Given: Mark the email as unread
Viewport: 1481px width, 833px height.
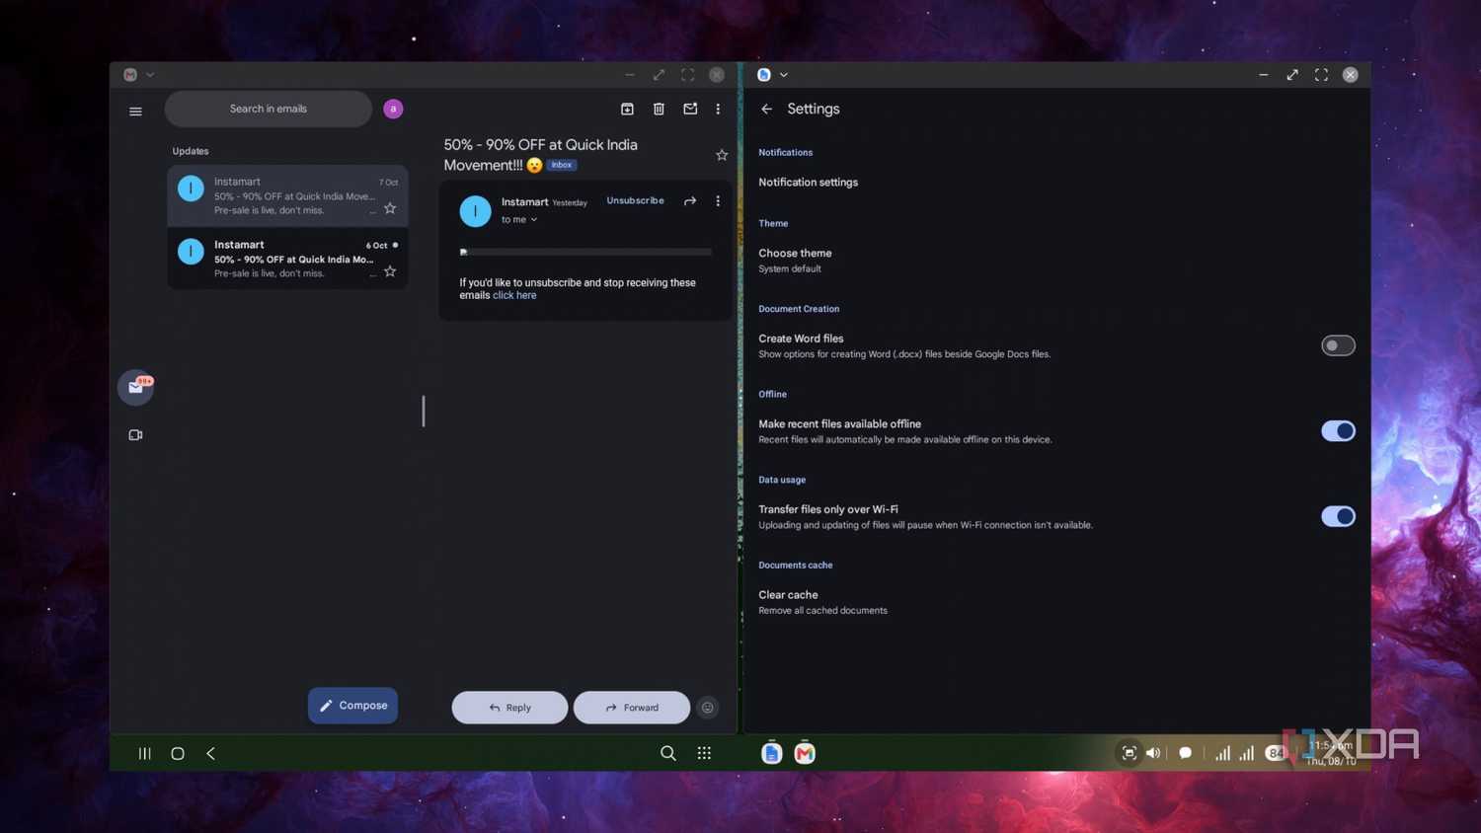Looking at the screenshot, I should pyautogui.click(x=690, y=109).
